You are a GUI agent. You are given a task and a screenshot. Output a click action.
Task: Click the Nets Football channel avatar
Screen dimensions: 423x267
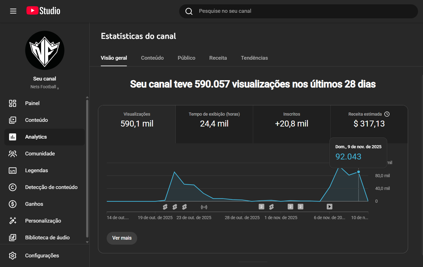click(x=45, y=51)
